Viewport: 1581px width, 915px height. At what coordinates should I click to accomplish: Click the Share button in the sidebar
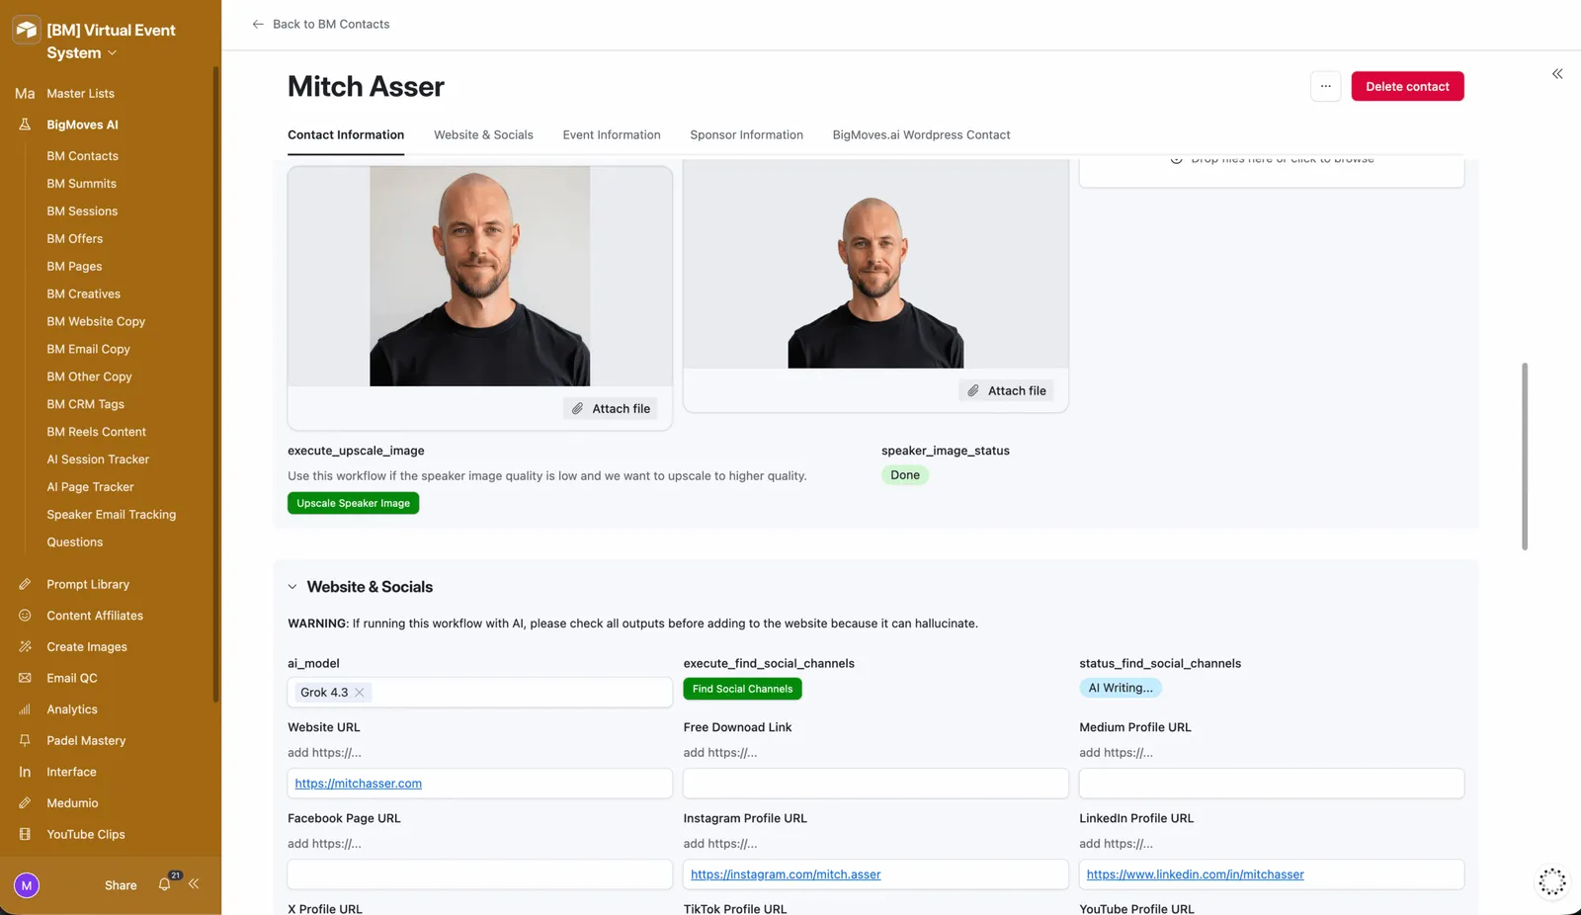pyautogui.click(x=121, y=885)
